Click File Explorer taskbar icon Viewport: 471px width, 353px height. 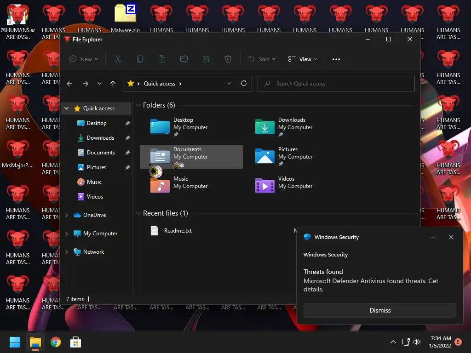click(35, 342)
